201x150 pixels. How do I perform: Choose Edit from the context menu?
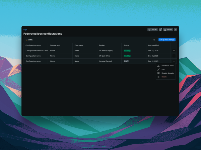point(166,70)
